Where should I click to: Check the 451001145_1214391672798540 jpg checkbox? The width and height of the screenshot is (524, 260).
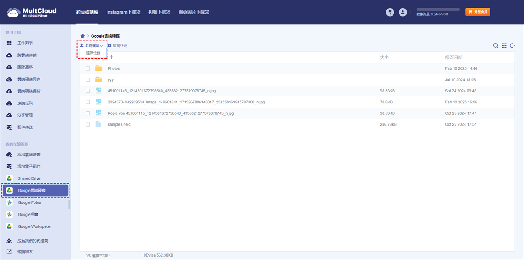[88, 91]
